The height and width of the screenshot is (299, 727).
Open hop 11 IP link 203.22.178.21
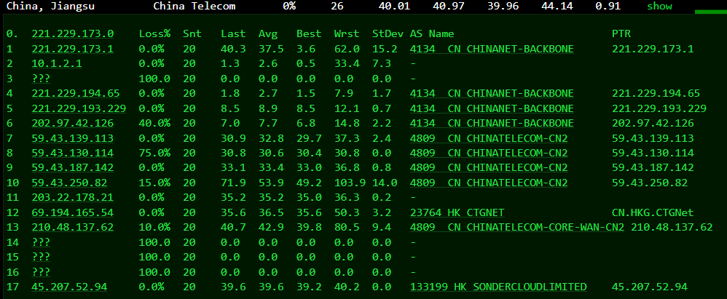(x=72, y=198)
